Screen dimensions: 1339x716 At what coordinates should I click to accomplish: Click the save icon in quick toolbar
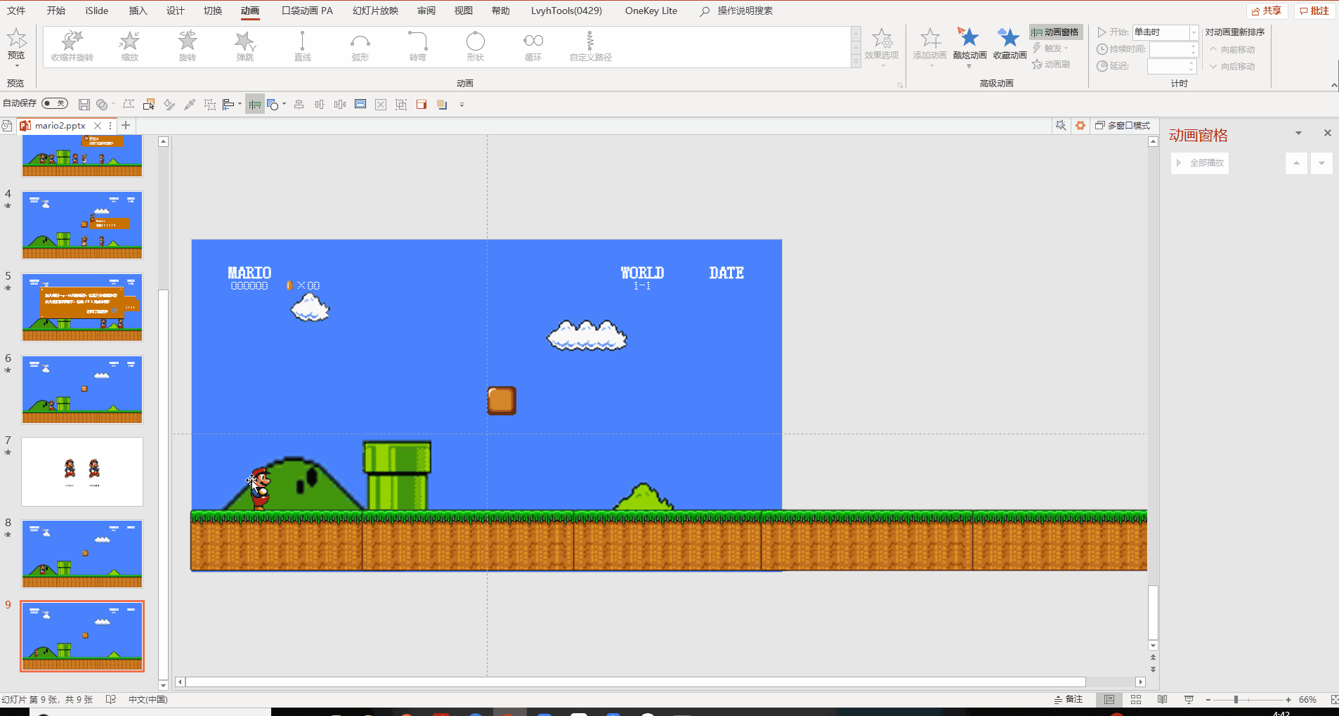click(x=84, y=105)
